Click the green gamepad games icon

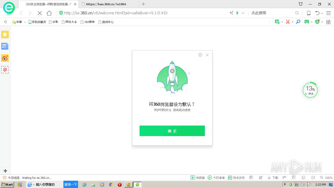(307, 22)
